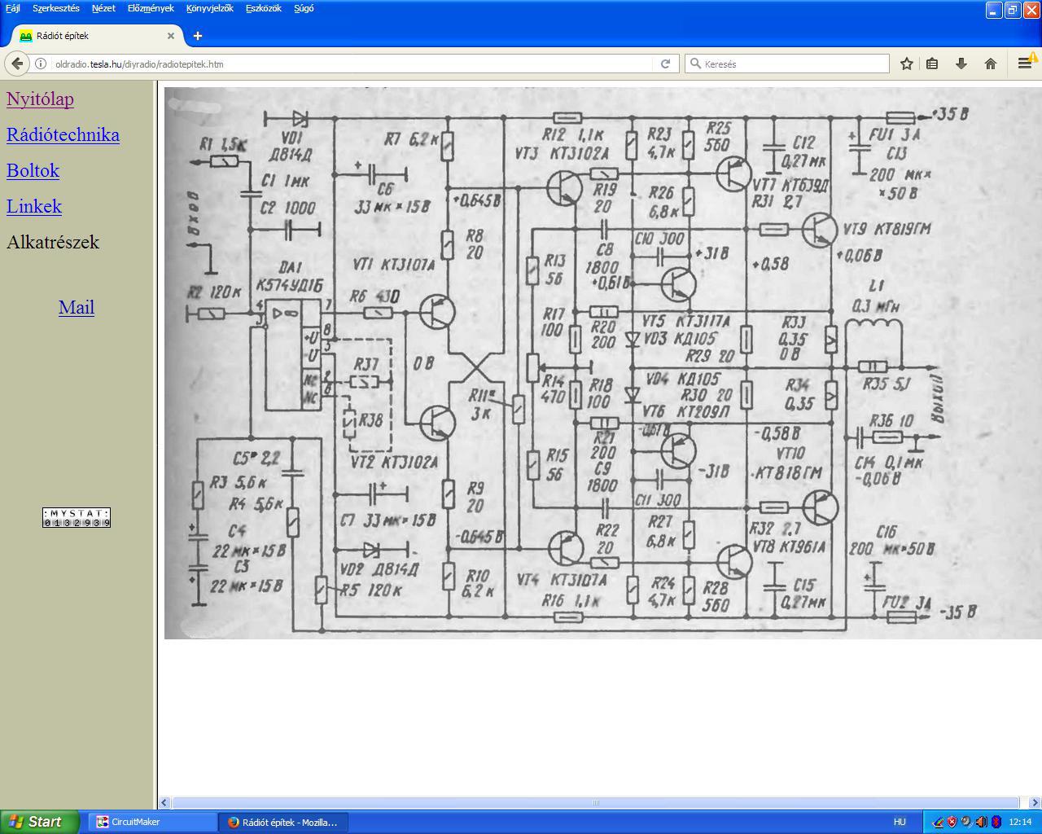
Task: Open the Súgó menu
Action: pos(304,8)
